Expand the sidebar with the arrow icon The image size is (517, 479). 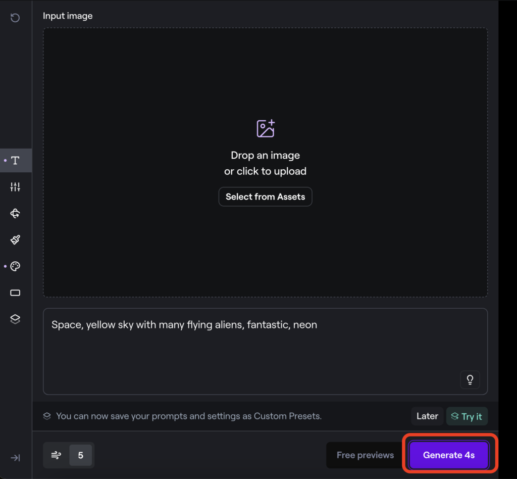pyautogui.click(x=15, y=458)
